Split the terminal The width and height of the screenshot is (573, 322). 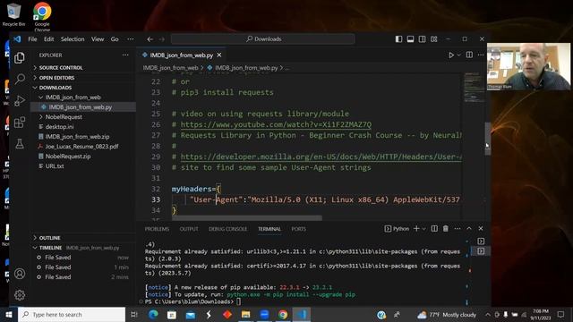tap(434, 229)
